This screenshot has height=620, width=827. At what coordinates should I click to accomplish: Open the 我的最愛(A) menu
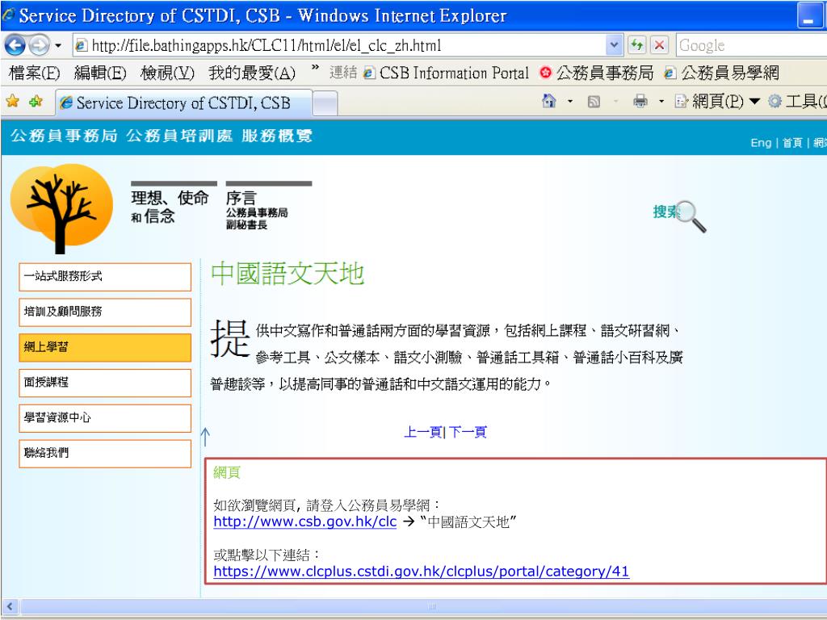252,73
